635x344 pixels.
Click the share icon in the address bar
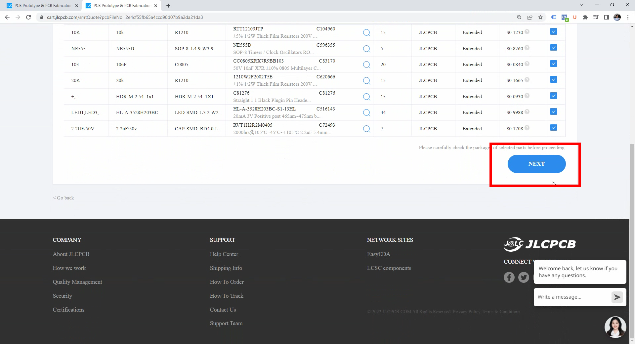click(530, 17)
